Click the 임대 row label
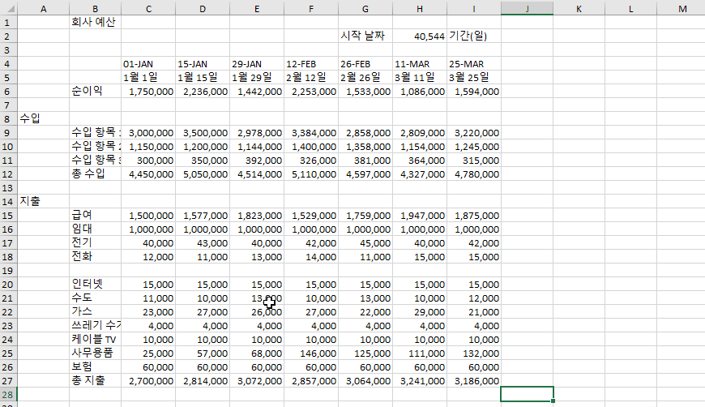The height and width of the screenshot is (407, 705). [x=95, y=229]
